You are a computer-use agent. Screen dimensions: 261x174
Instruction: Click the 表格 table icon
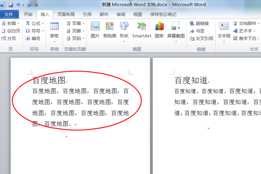[x=54, y=27]
